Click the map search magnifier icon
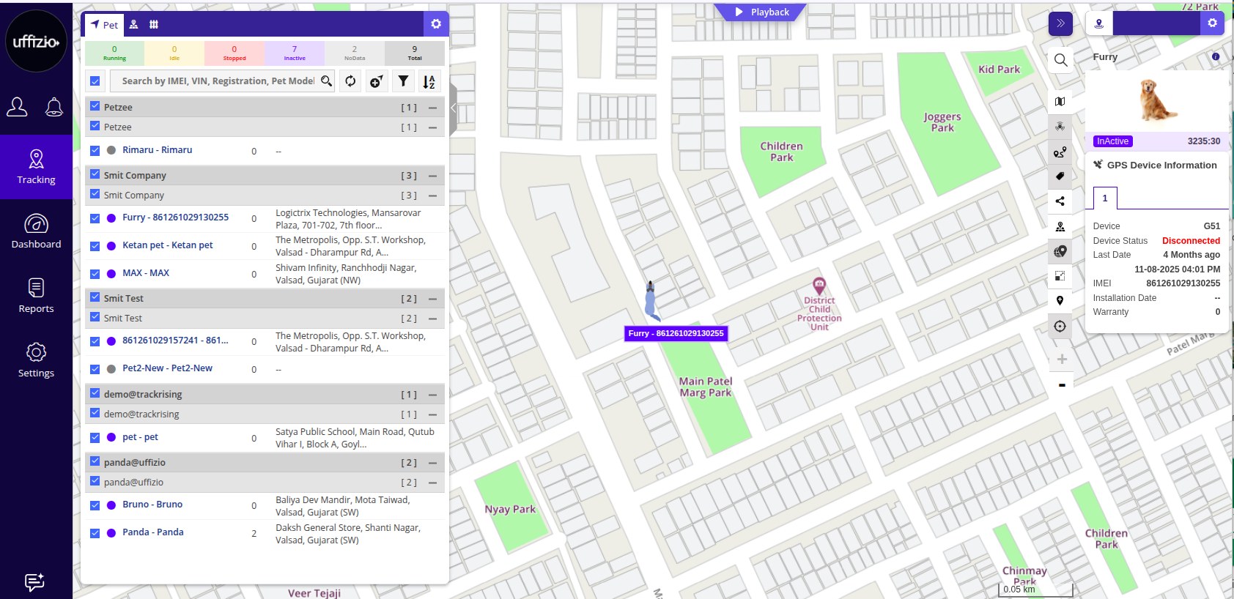The image size is (1234, 599). [x=1060, y=60]
